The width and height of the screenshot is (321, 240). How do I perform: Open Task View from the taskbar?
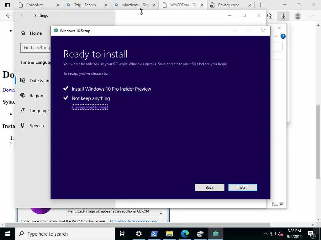[123, 234]
